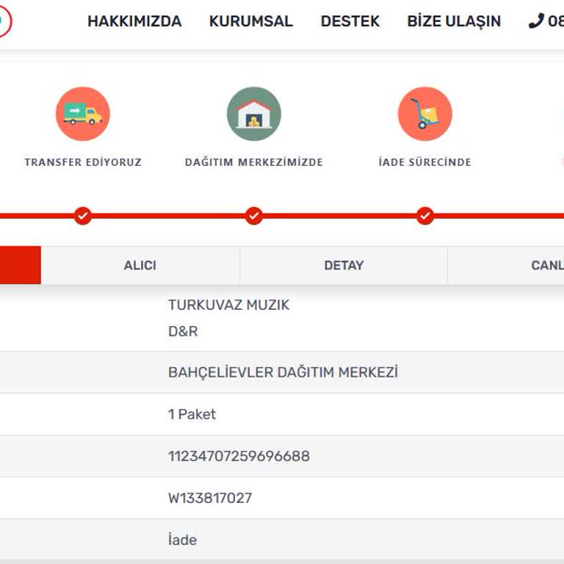
Task: Click the 1 Paket value
Action: pyautogui.click(x=192, y=414)
